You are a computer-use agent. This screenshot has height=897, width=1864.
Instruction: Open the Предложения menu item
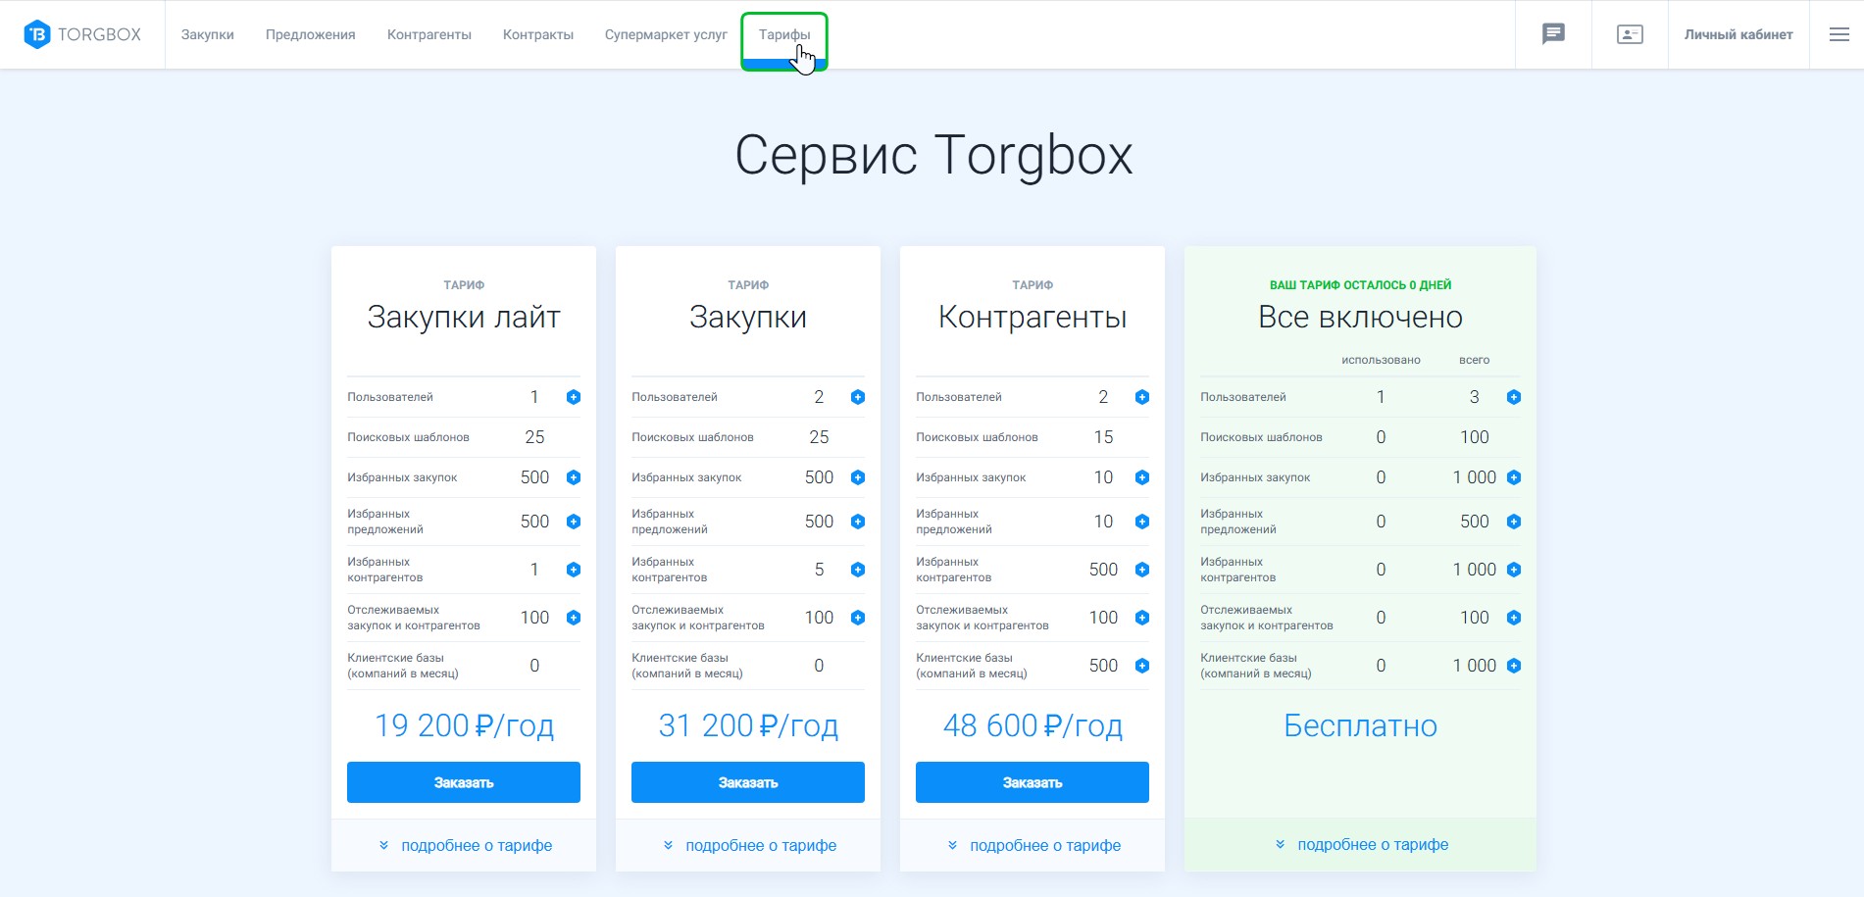[310, 34]
